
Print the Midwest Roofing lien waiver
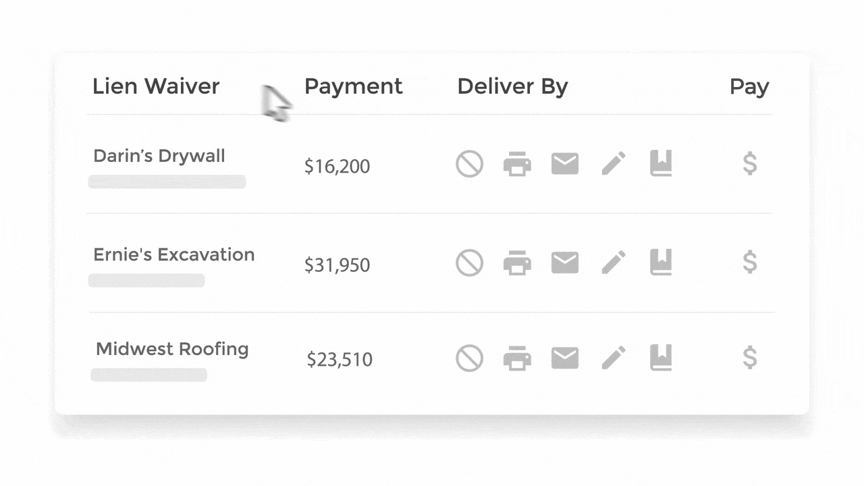[517, 358]
